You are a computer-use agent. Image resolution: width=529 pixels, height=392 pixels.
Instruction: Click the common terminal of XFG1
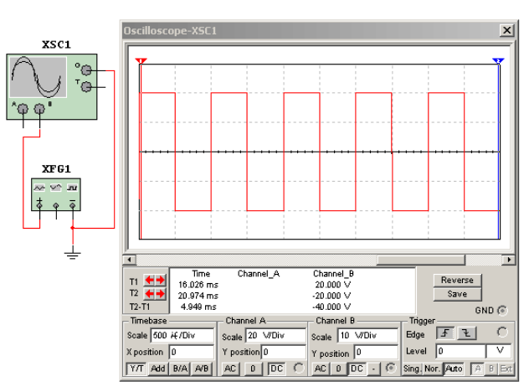56,205
